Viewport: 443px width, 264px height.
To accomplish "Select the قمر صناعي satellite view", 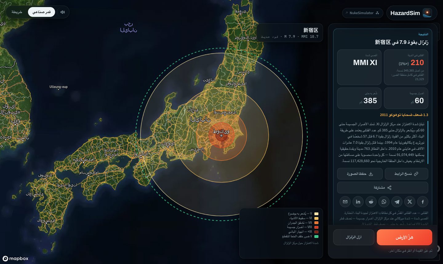I will click(42, 12).
